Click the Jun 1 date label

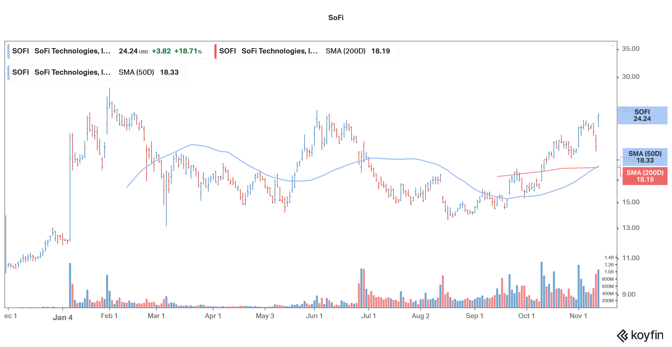(x=314, y=316)
